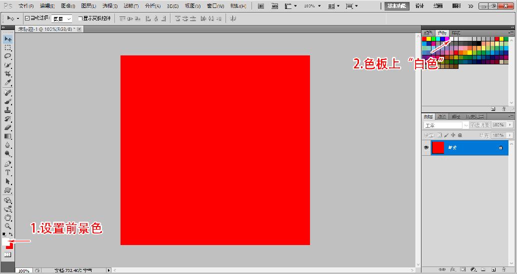Open the layer opacity slider arrow
The height and width of the screenshot is (274, 517).
510,125
